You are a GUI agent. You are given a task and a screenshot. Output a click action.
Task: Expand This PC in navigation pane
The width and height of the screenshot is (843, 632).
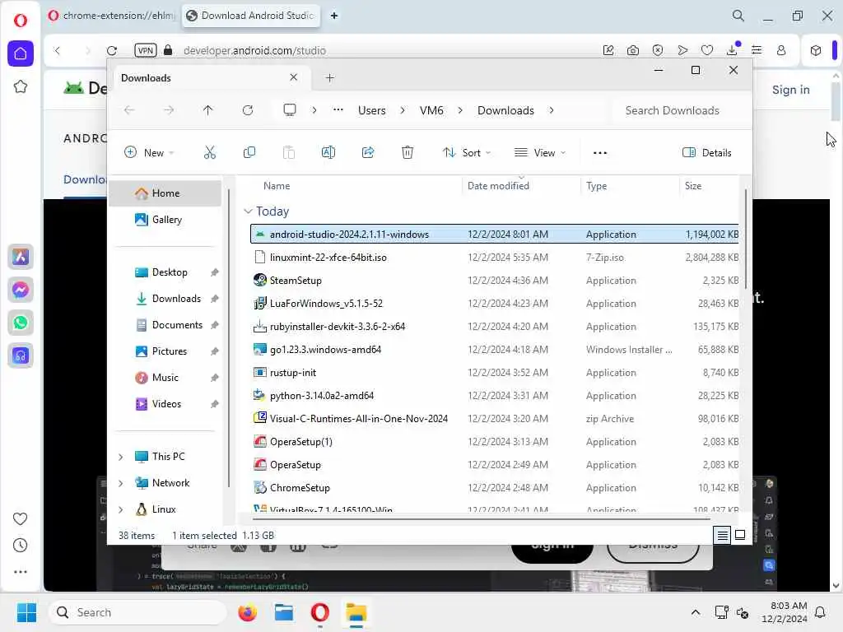[120, 457]
